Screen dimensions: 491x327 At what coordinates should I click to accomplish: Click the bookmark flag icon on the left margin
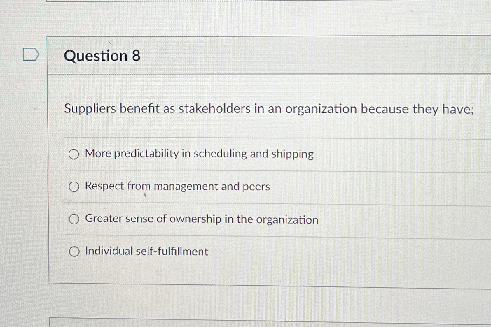pos(30,54)
